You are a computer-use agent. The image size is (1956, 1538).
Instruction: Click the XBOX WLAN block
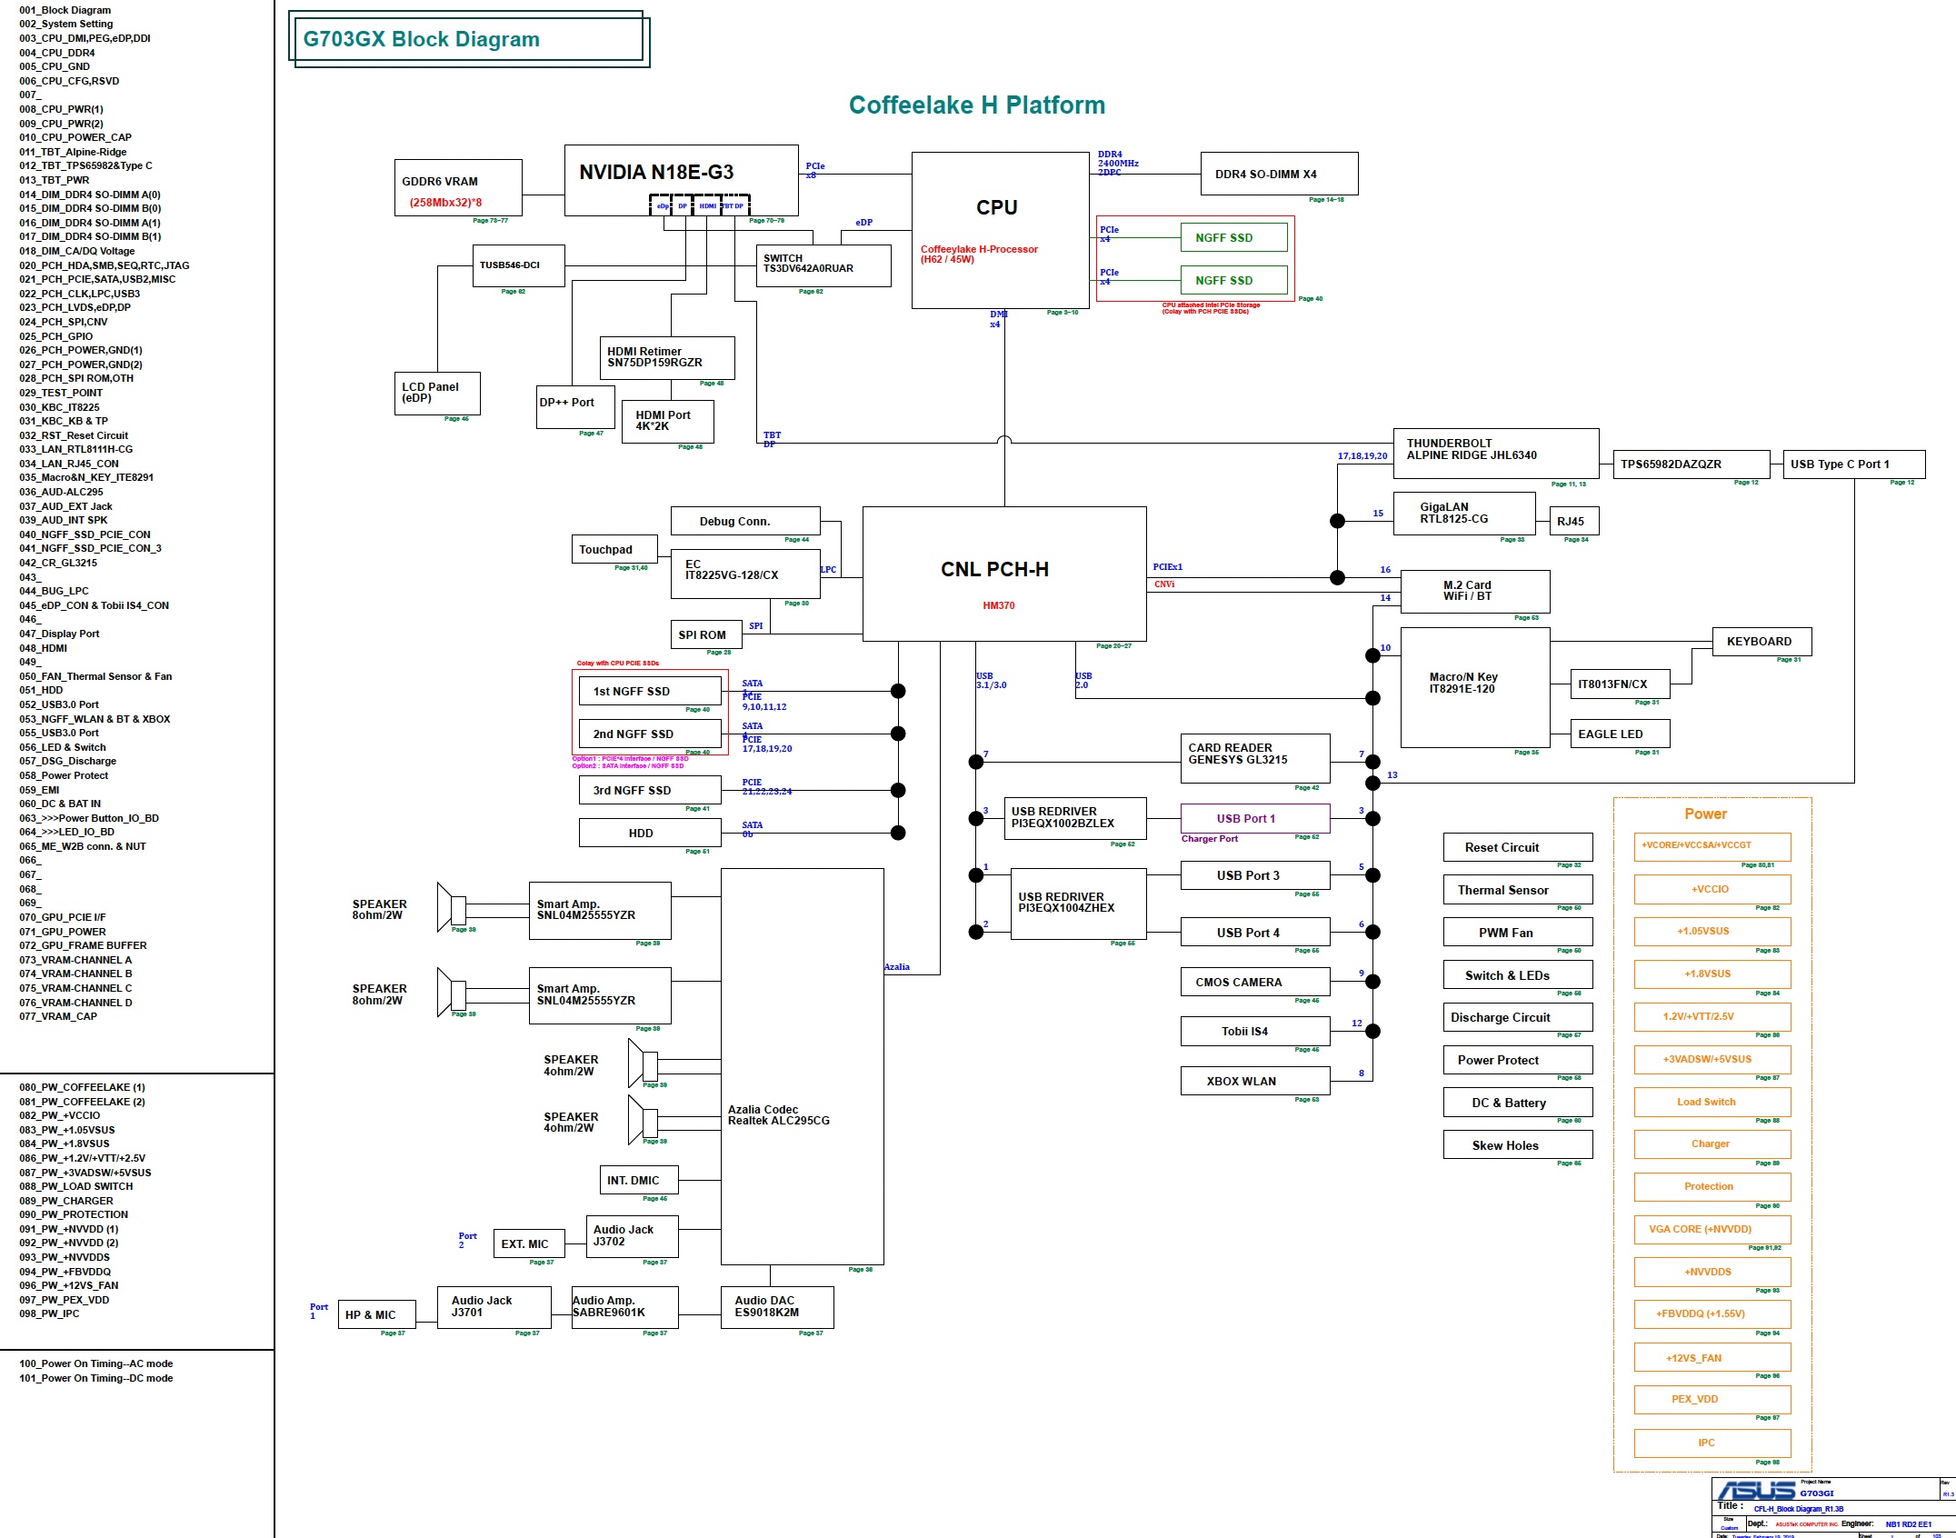click(x=1255, y=1081)
